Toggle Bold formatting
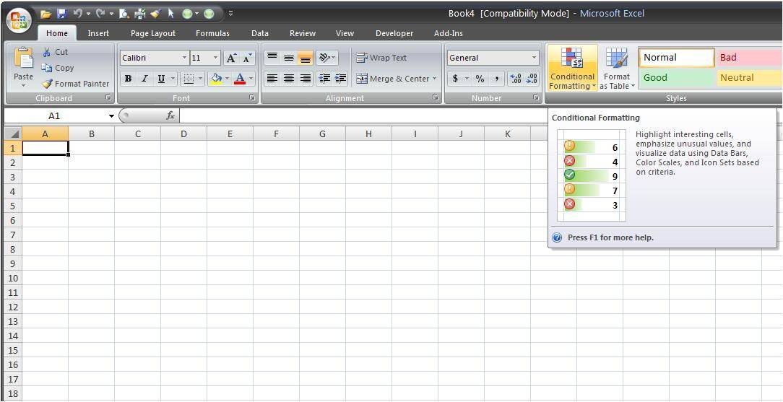Image resolution: width=783 pixels, height=402 pixels. [x=129, y=78]
